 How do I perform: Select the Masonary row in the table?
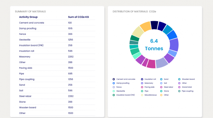[57, 57]
